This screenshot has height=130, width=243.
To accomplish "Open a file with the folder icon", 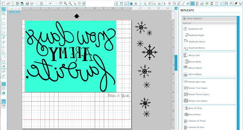I will coord(8,3).
